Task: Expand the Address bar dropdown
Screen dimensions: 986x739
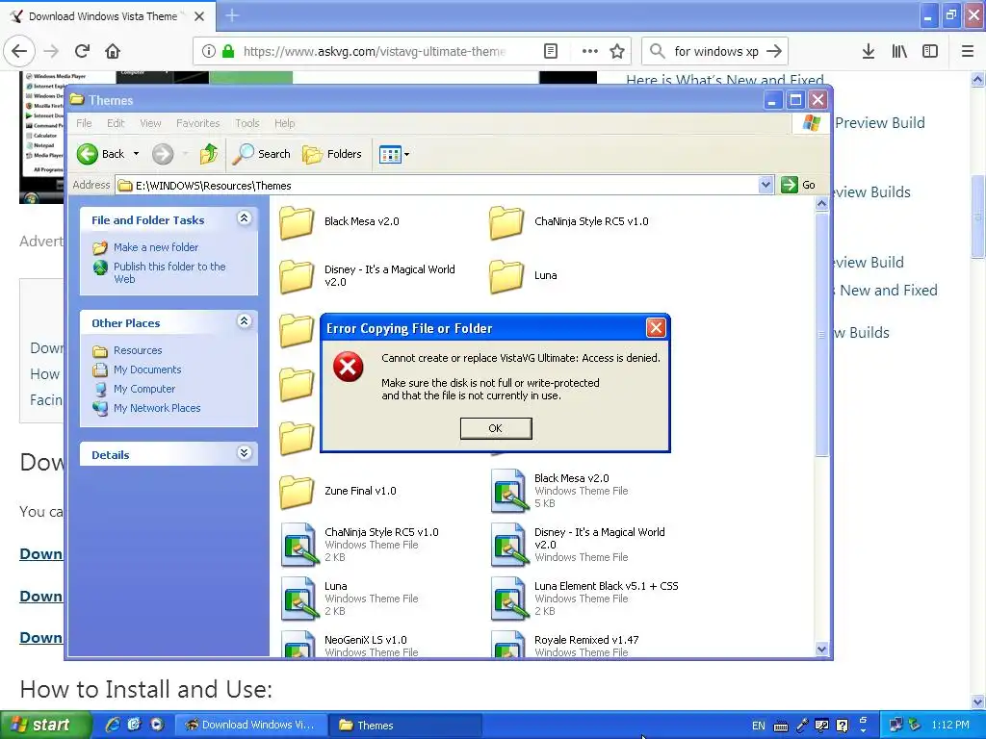Action: point(765,185)
